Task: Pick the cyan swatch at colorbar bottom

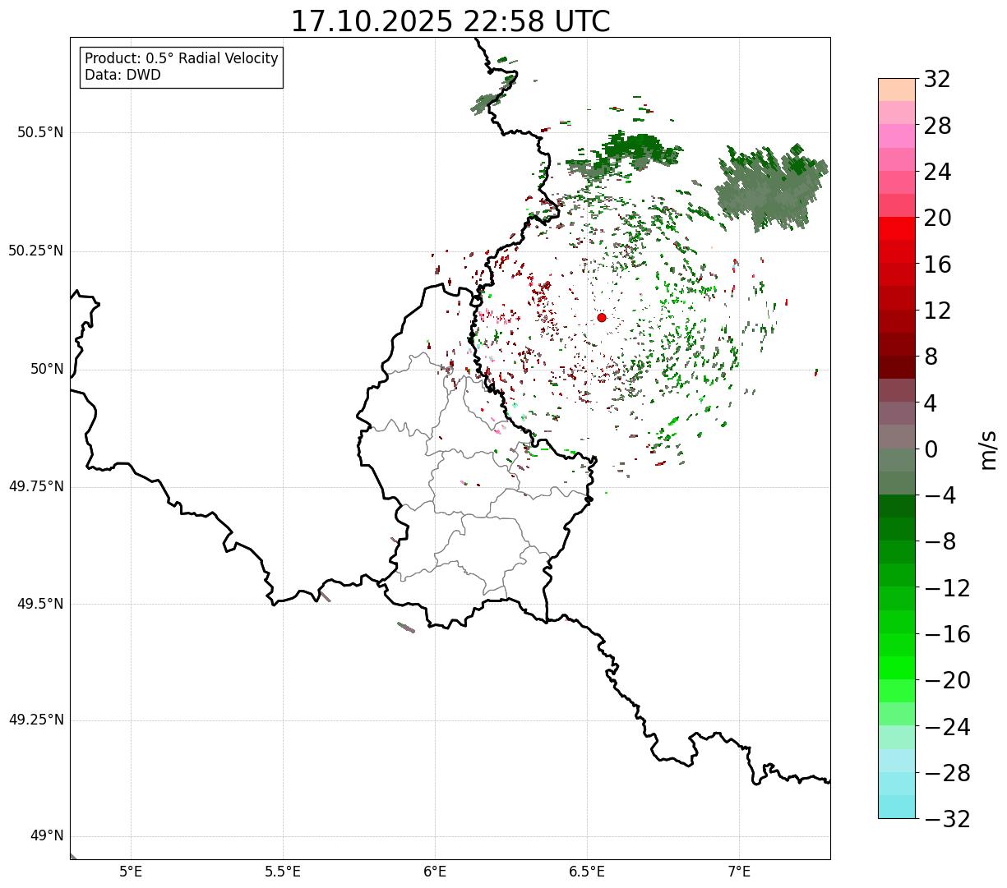Action: [896, 807]
